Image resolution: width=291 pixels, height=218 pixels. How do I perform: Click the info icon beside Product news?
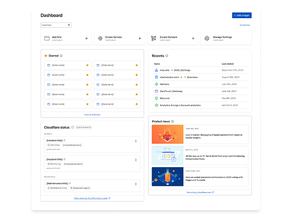pos(173,121)
